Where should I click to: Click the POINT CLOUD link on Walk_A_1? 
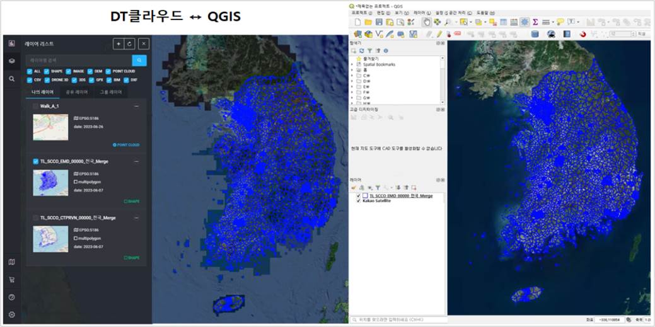click(126, 145)
